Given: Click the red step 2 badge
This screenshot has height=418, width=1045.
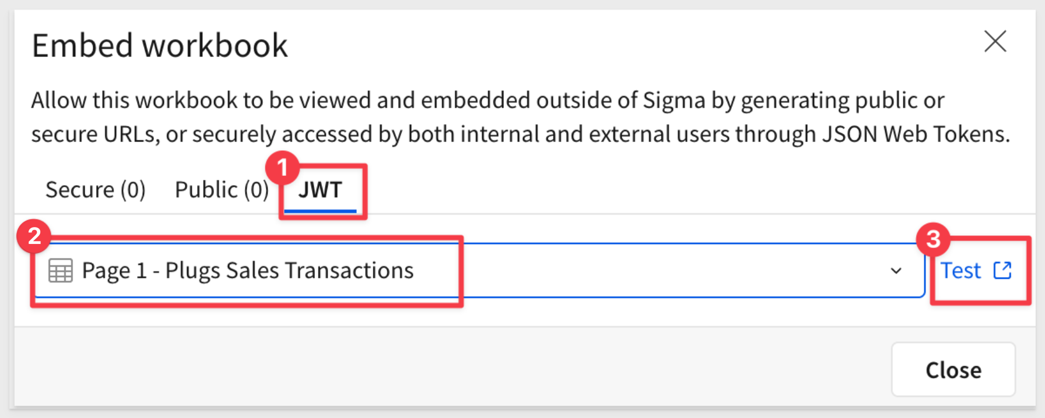Looking at the screenshot, I should pos(34,236).
